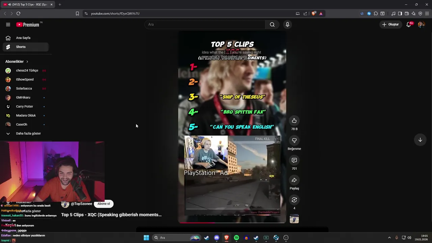This screenshot has width=432, height=243.
Task: Open Spotify from the taskbar
Action: pos(236,238)
